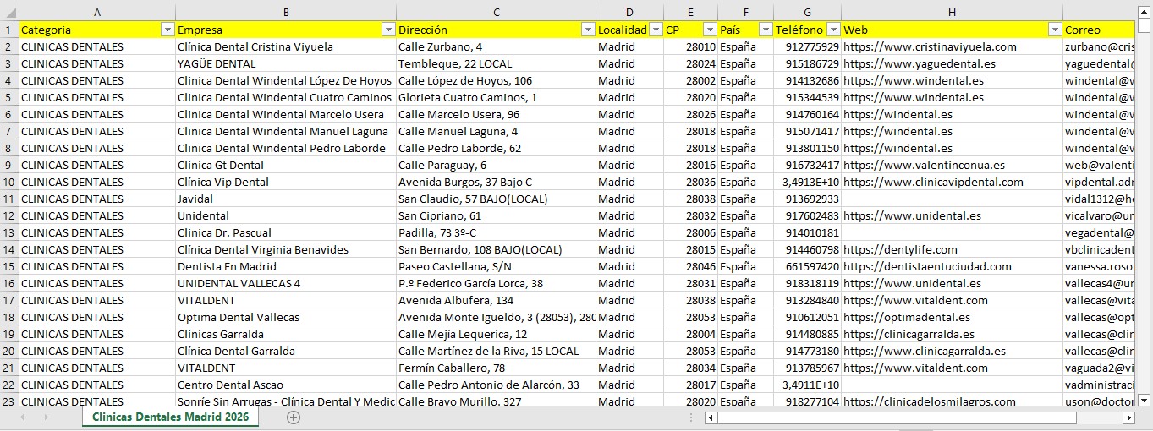This screenshot has height=431, width=1153.
Task: Open the Web column filter dropdown
Action: tap(1055, 30)
